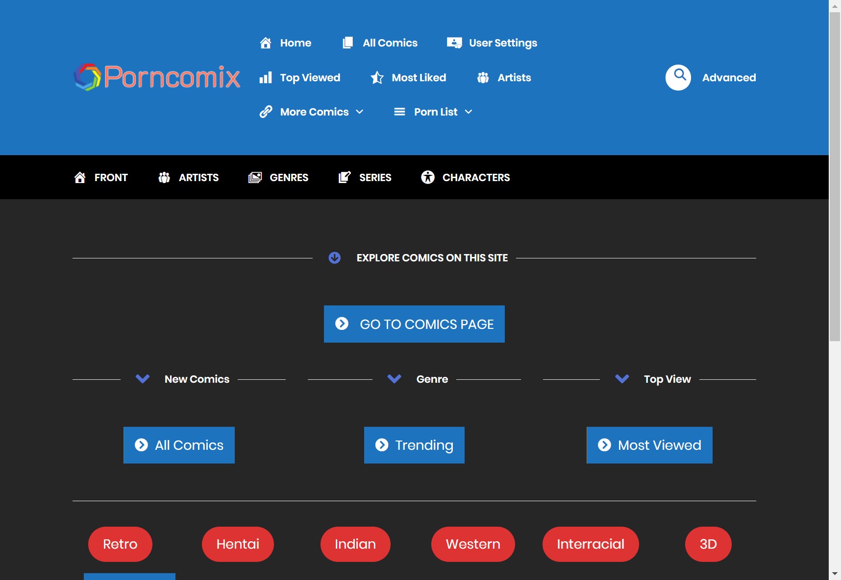Click the bar chart Top Viewed icon
Image resolution: width=841 pixels, height=580 pixels.
266,78
